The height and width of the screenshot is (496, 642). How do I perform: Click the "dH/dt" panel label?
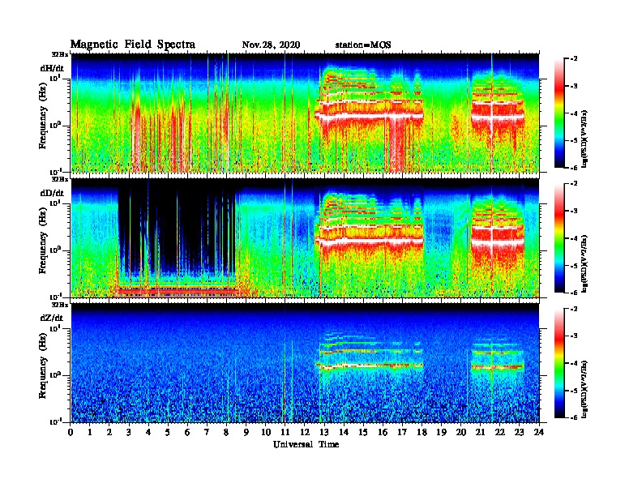click(52, 68)
